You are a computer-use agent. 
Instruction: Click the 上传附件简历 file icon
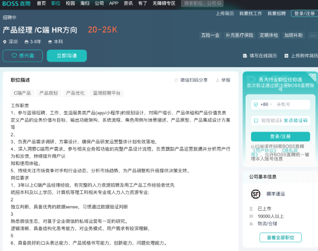point(286,55)
